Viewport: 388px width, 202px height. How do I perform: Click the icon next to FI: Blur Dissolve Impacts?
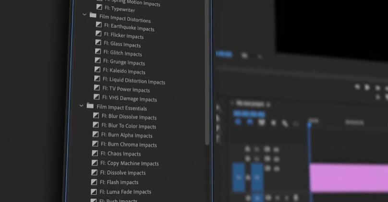[96, 116]
